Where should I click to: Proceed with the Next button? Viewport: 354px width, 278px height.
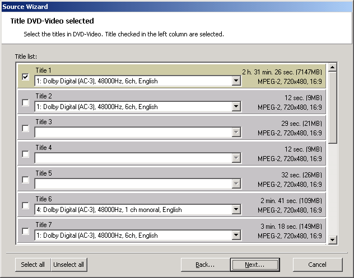coord(254,265)
